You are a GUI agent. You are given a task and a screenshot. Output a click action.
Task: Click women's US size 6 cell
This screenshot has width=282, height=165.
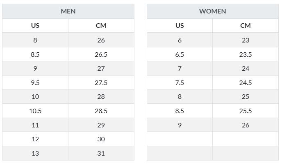tap(180, 40)
